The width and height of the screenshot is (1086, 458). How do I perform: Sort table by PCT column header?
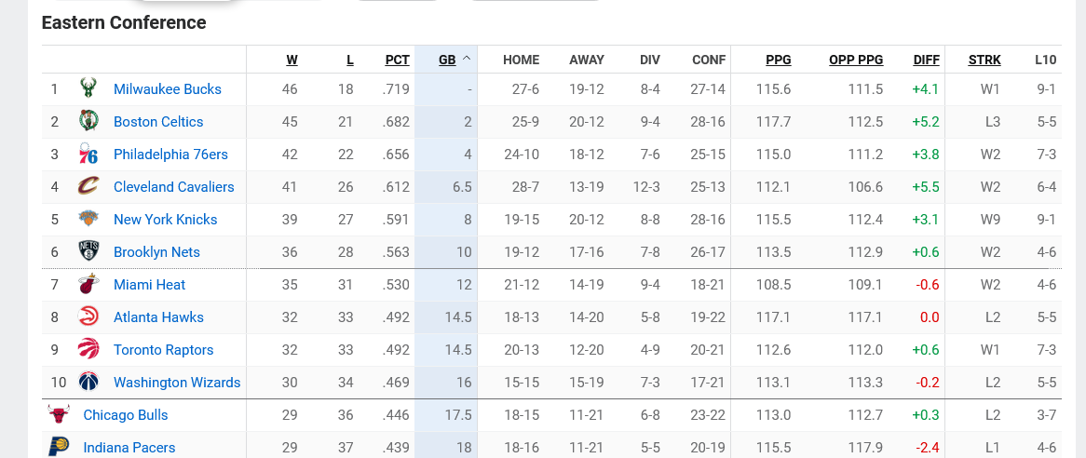coord(398,60)
